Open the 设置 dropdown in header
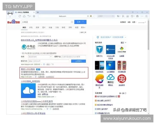 pyautogui.click(x=134, y=22)
